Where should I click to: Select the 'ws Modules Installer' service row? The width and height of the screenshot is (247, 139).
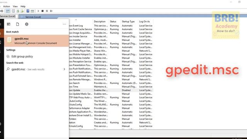(111, 58)
